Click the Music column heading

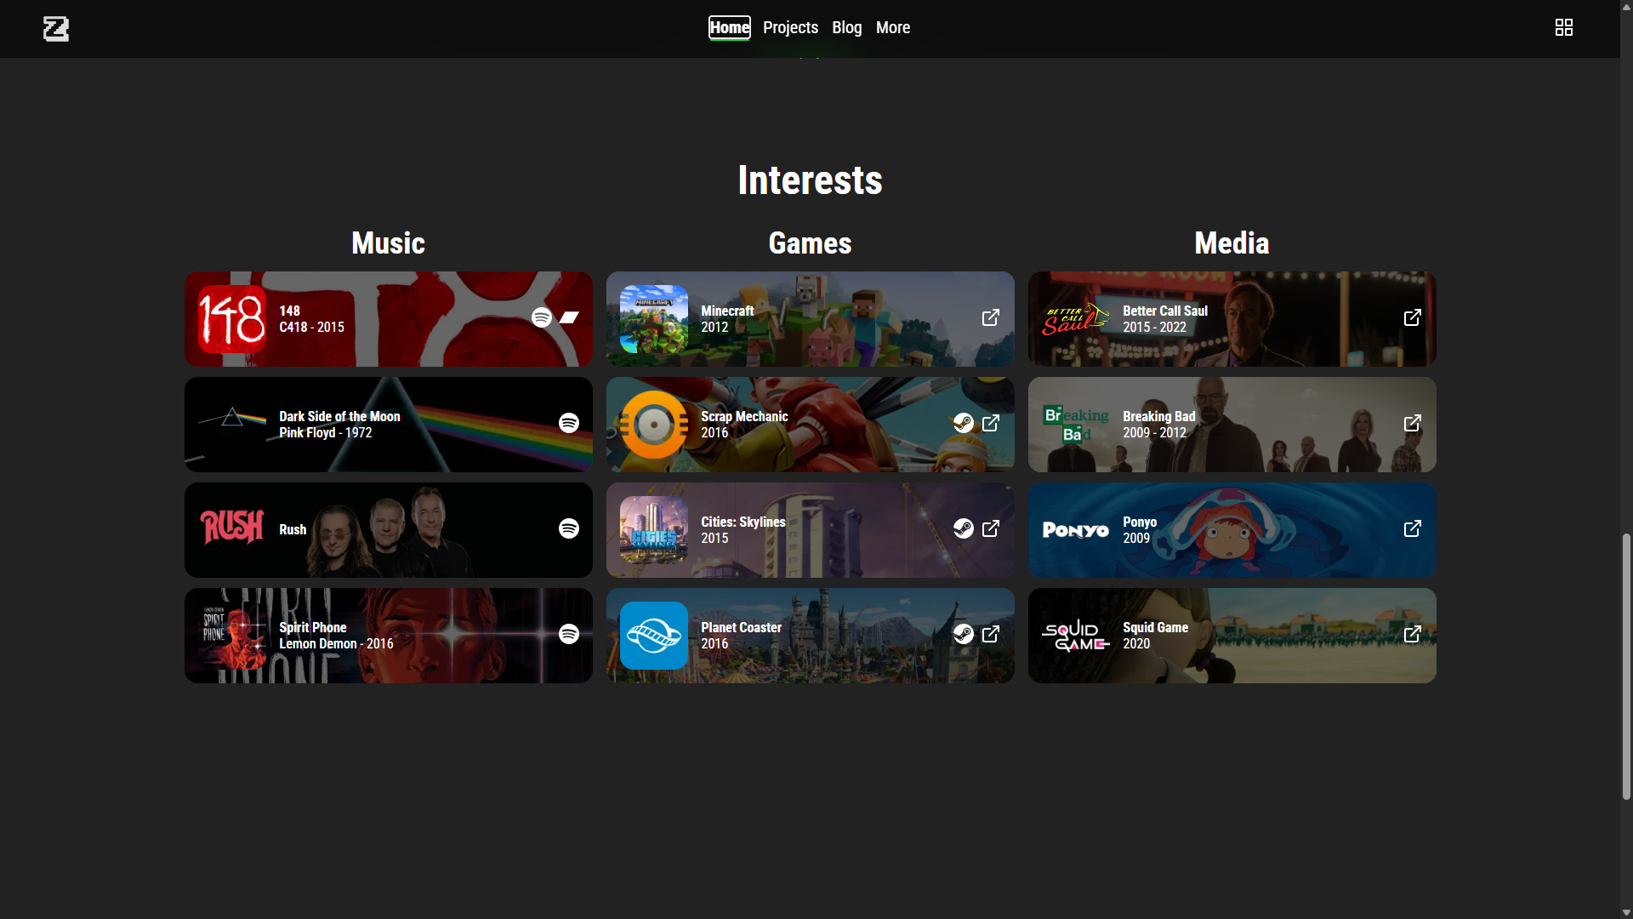click(x=389, y=243)
